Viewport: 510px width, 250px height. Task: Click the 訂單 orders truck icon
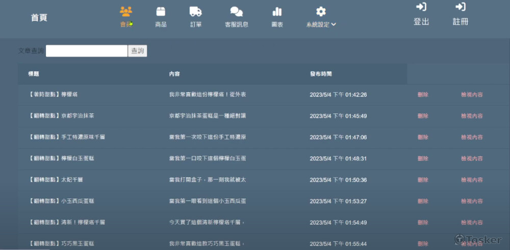(195, 11)
